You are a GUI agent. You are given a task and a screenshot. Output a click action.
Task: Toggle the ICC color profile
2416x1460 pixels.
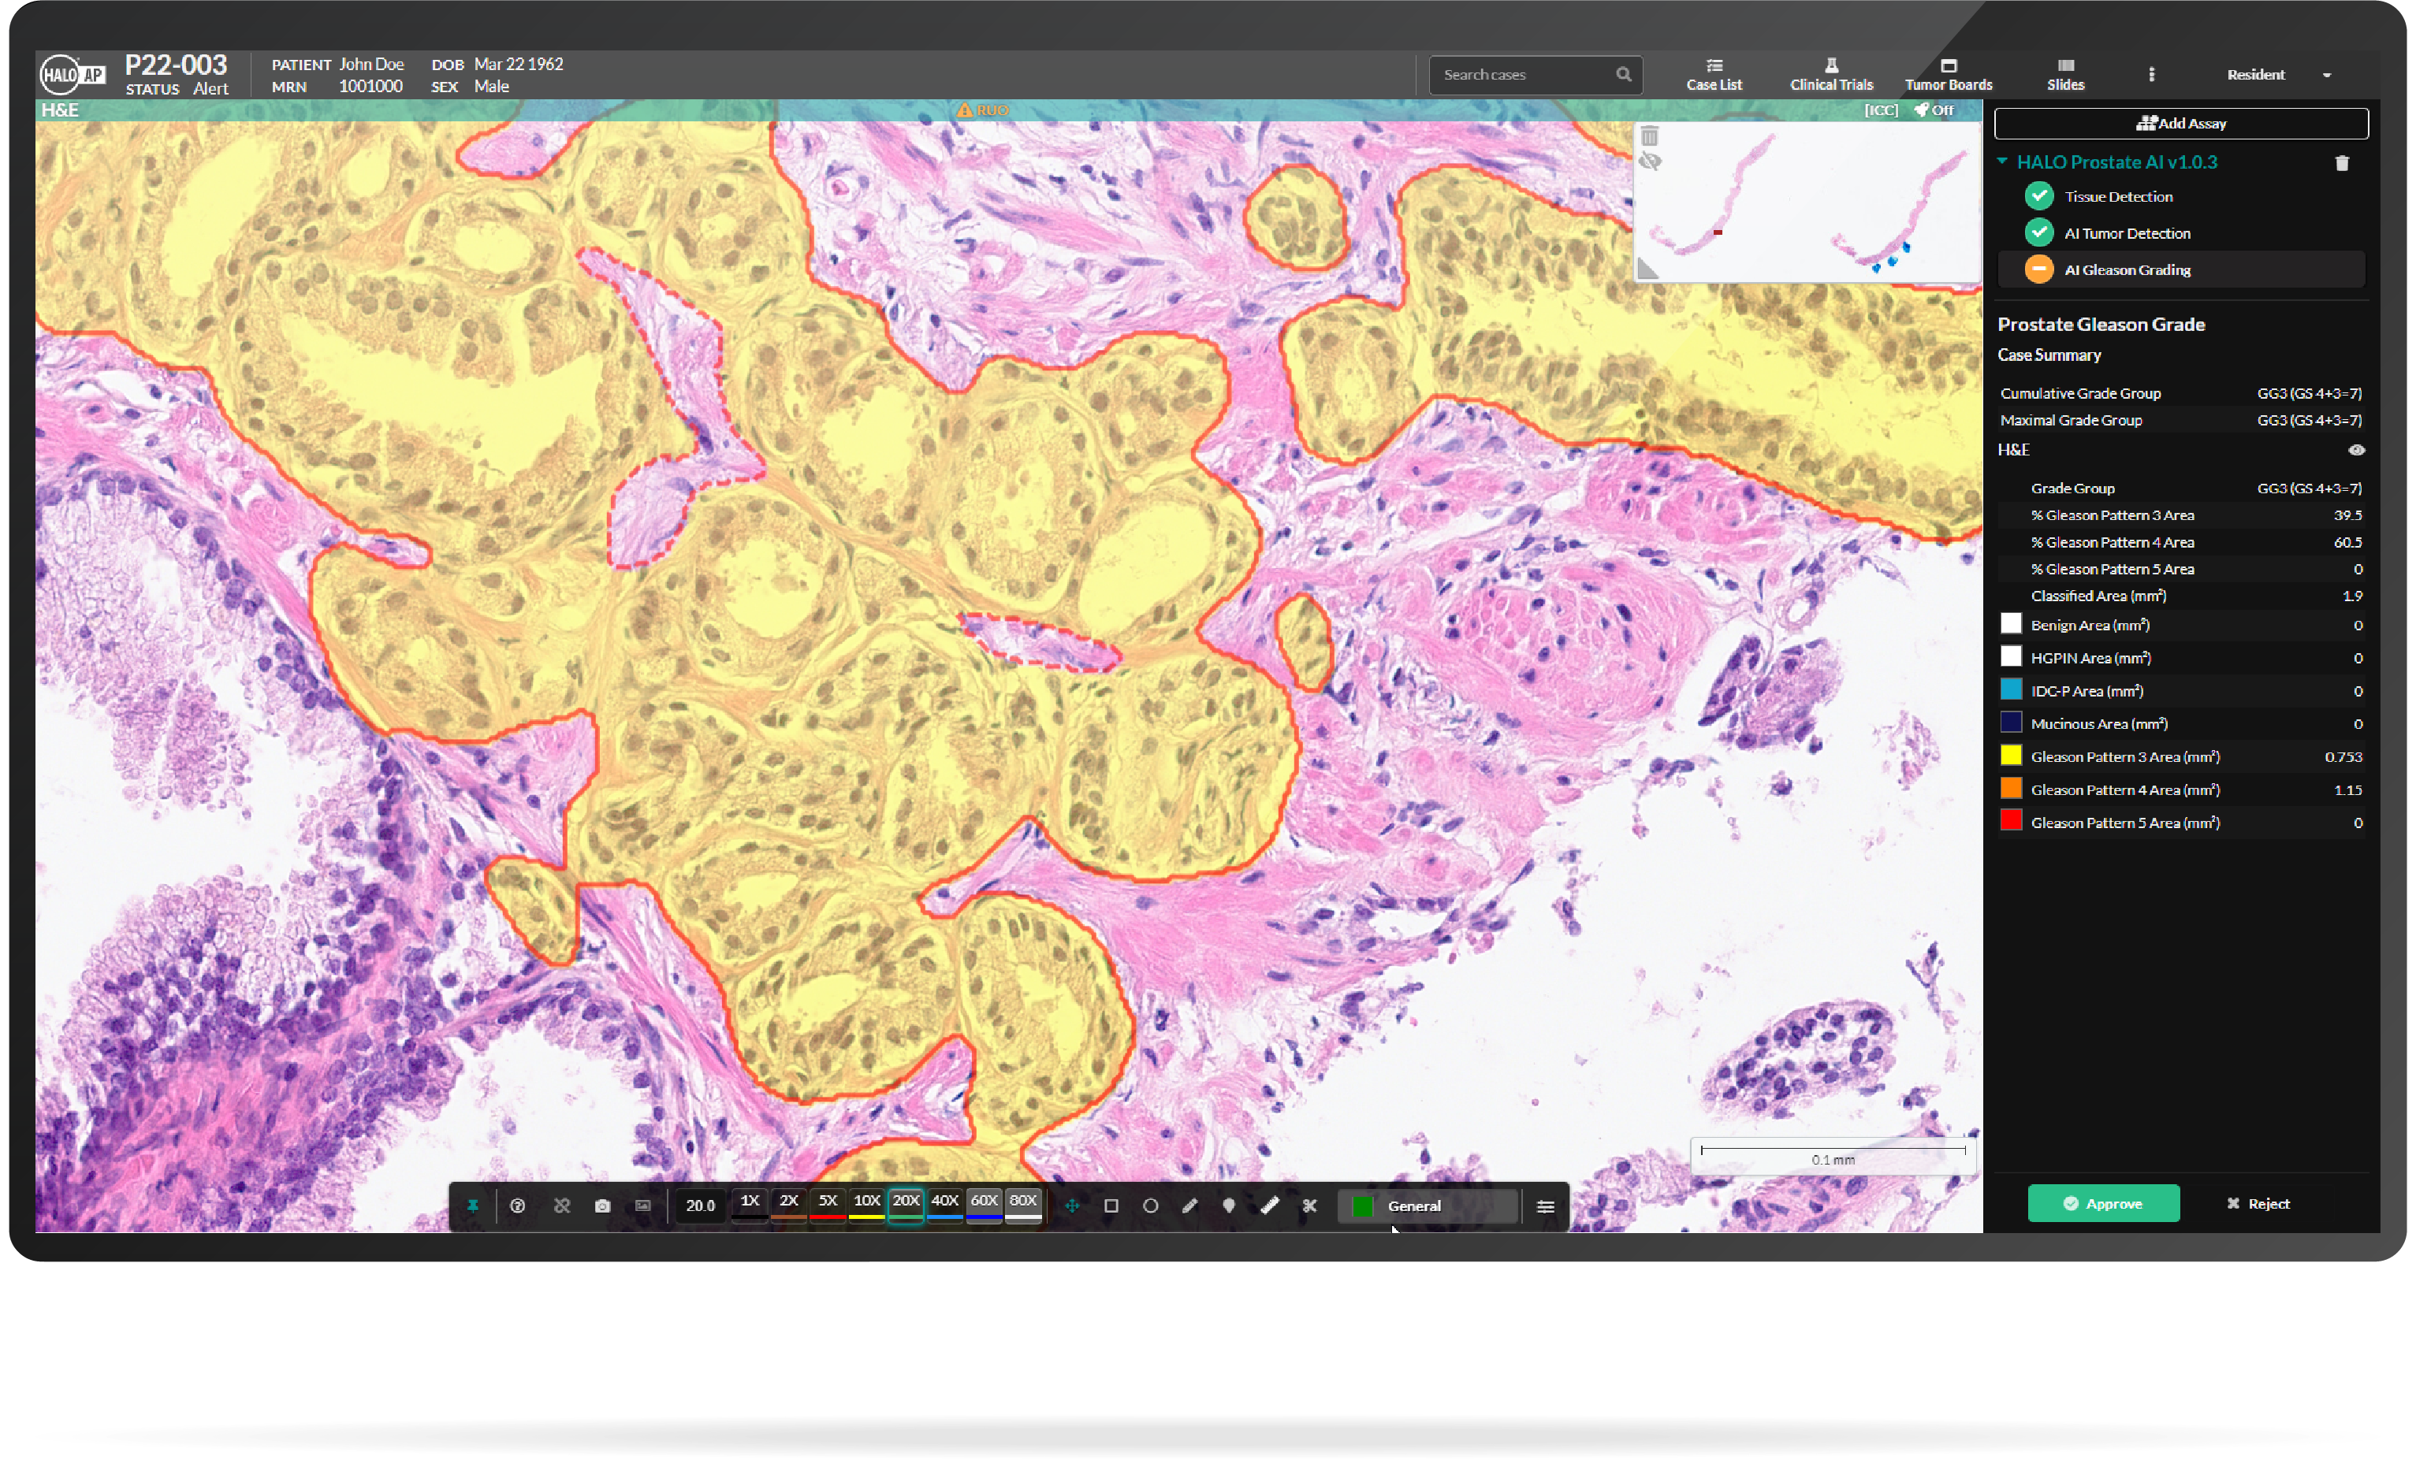pyautogui.click(x=1880, y=110)
